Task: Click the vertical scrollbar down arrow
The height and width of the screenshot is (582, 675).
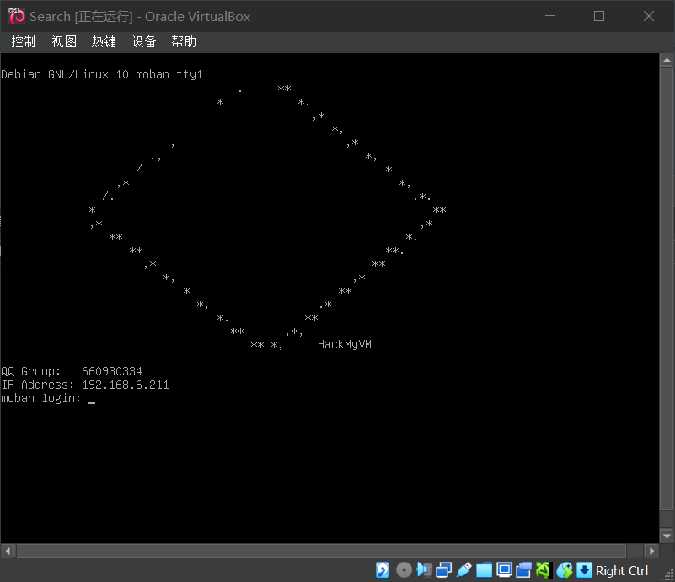Action: [x=667, y=536]
